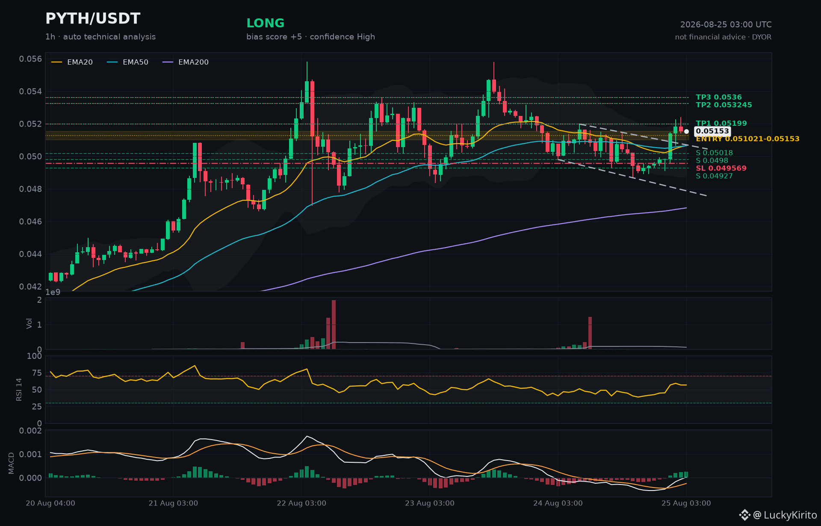Image resolution: width=821 pixels, height=526 pixels.
Task: Select the TP2 0.053245 target label
Action: pyautogui.click(x=724, y=105)
